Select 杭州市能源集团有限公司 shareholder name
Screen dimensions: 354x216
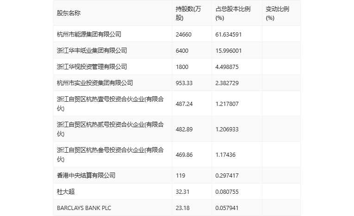89,34
